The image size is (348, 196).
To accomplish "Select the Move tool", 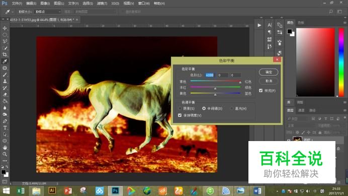I will click(5, 28).
